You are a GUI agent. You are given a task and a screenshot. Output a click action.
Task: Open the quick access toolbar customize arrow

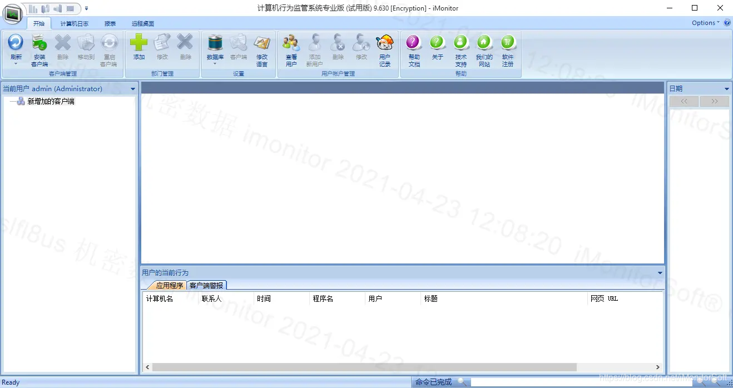pyautogui.click(x=87, y=8)
